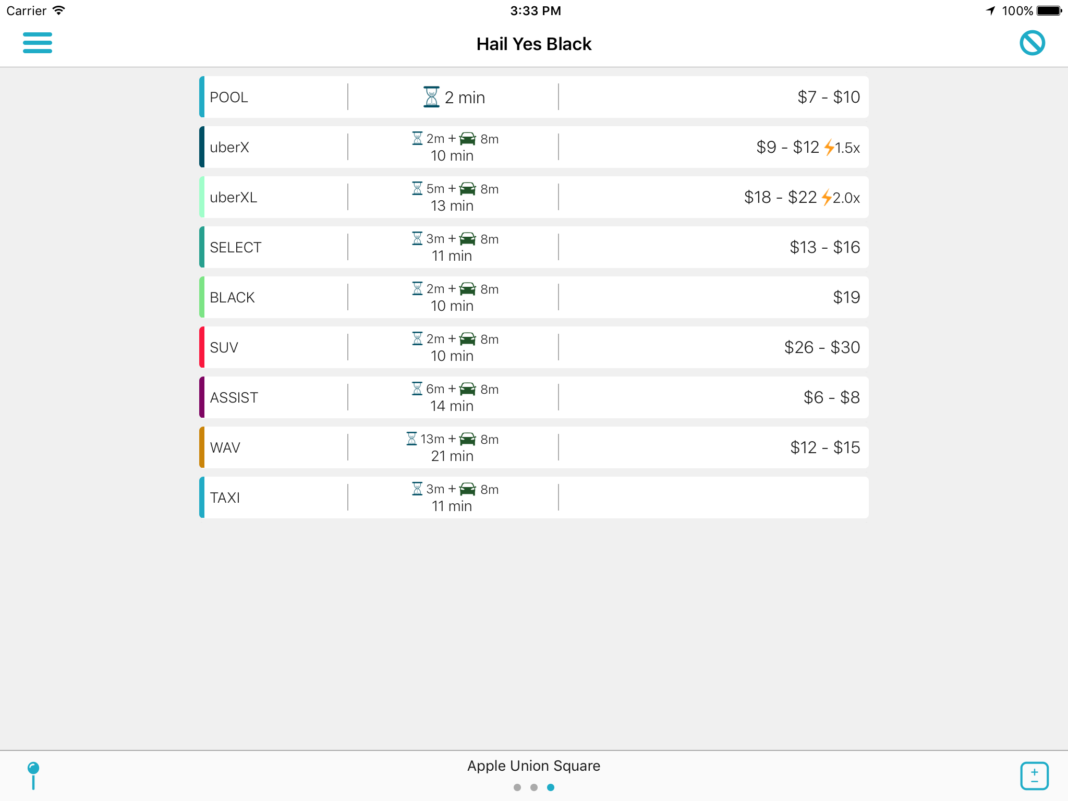Go to the second page dot

[x=534, y=787]
